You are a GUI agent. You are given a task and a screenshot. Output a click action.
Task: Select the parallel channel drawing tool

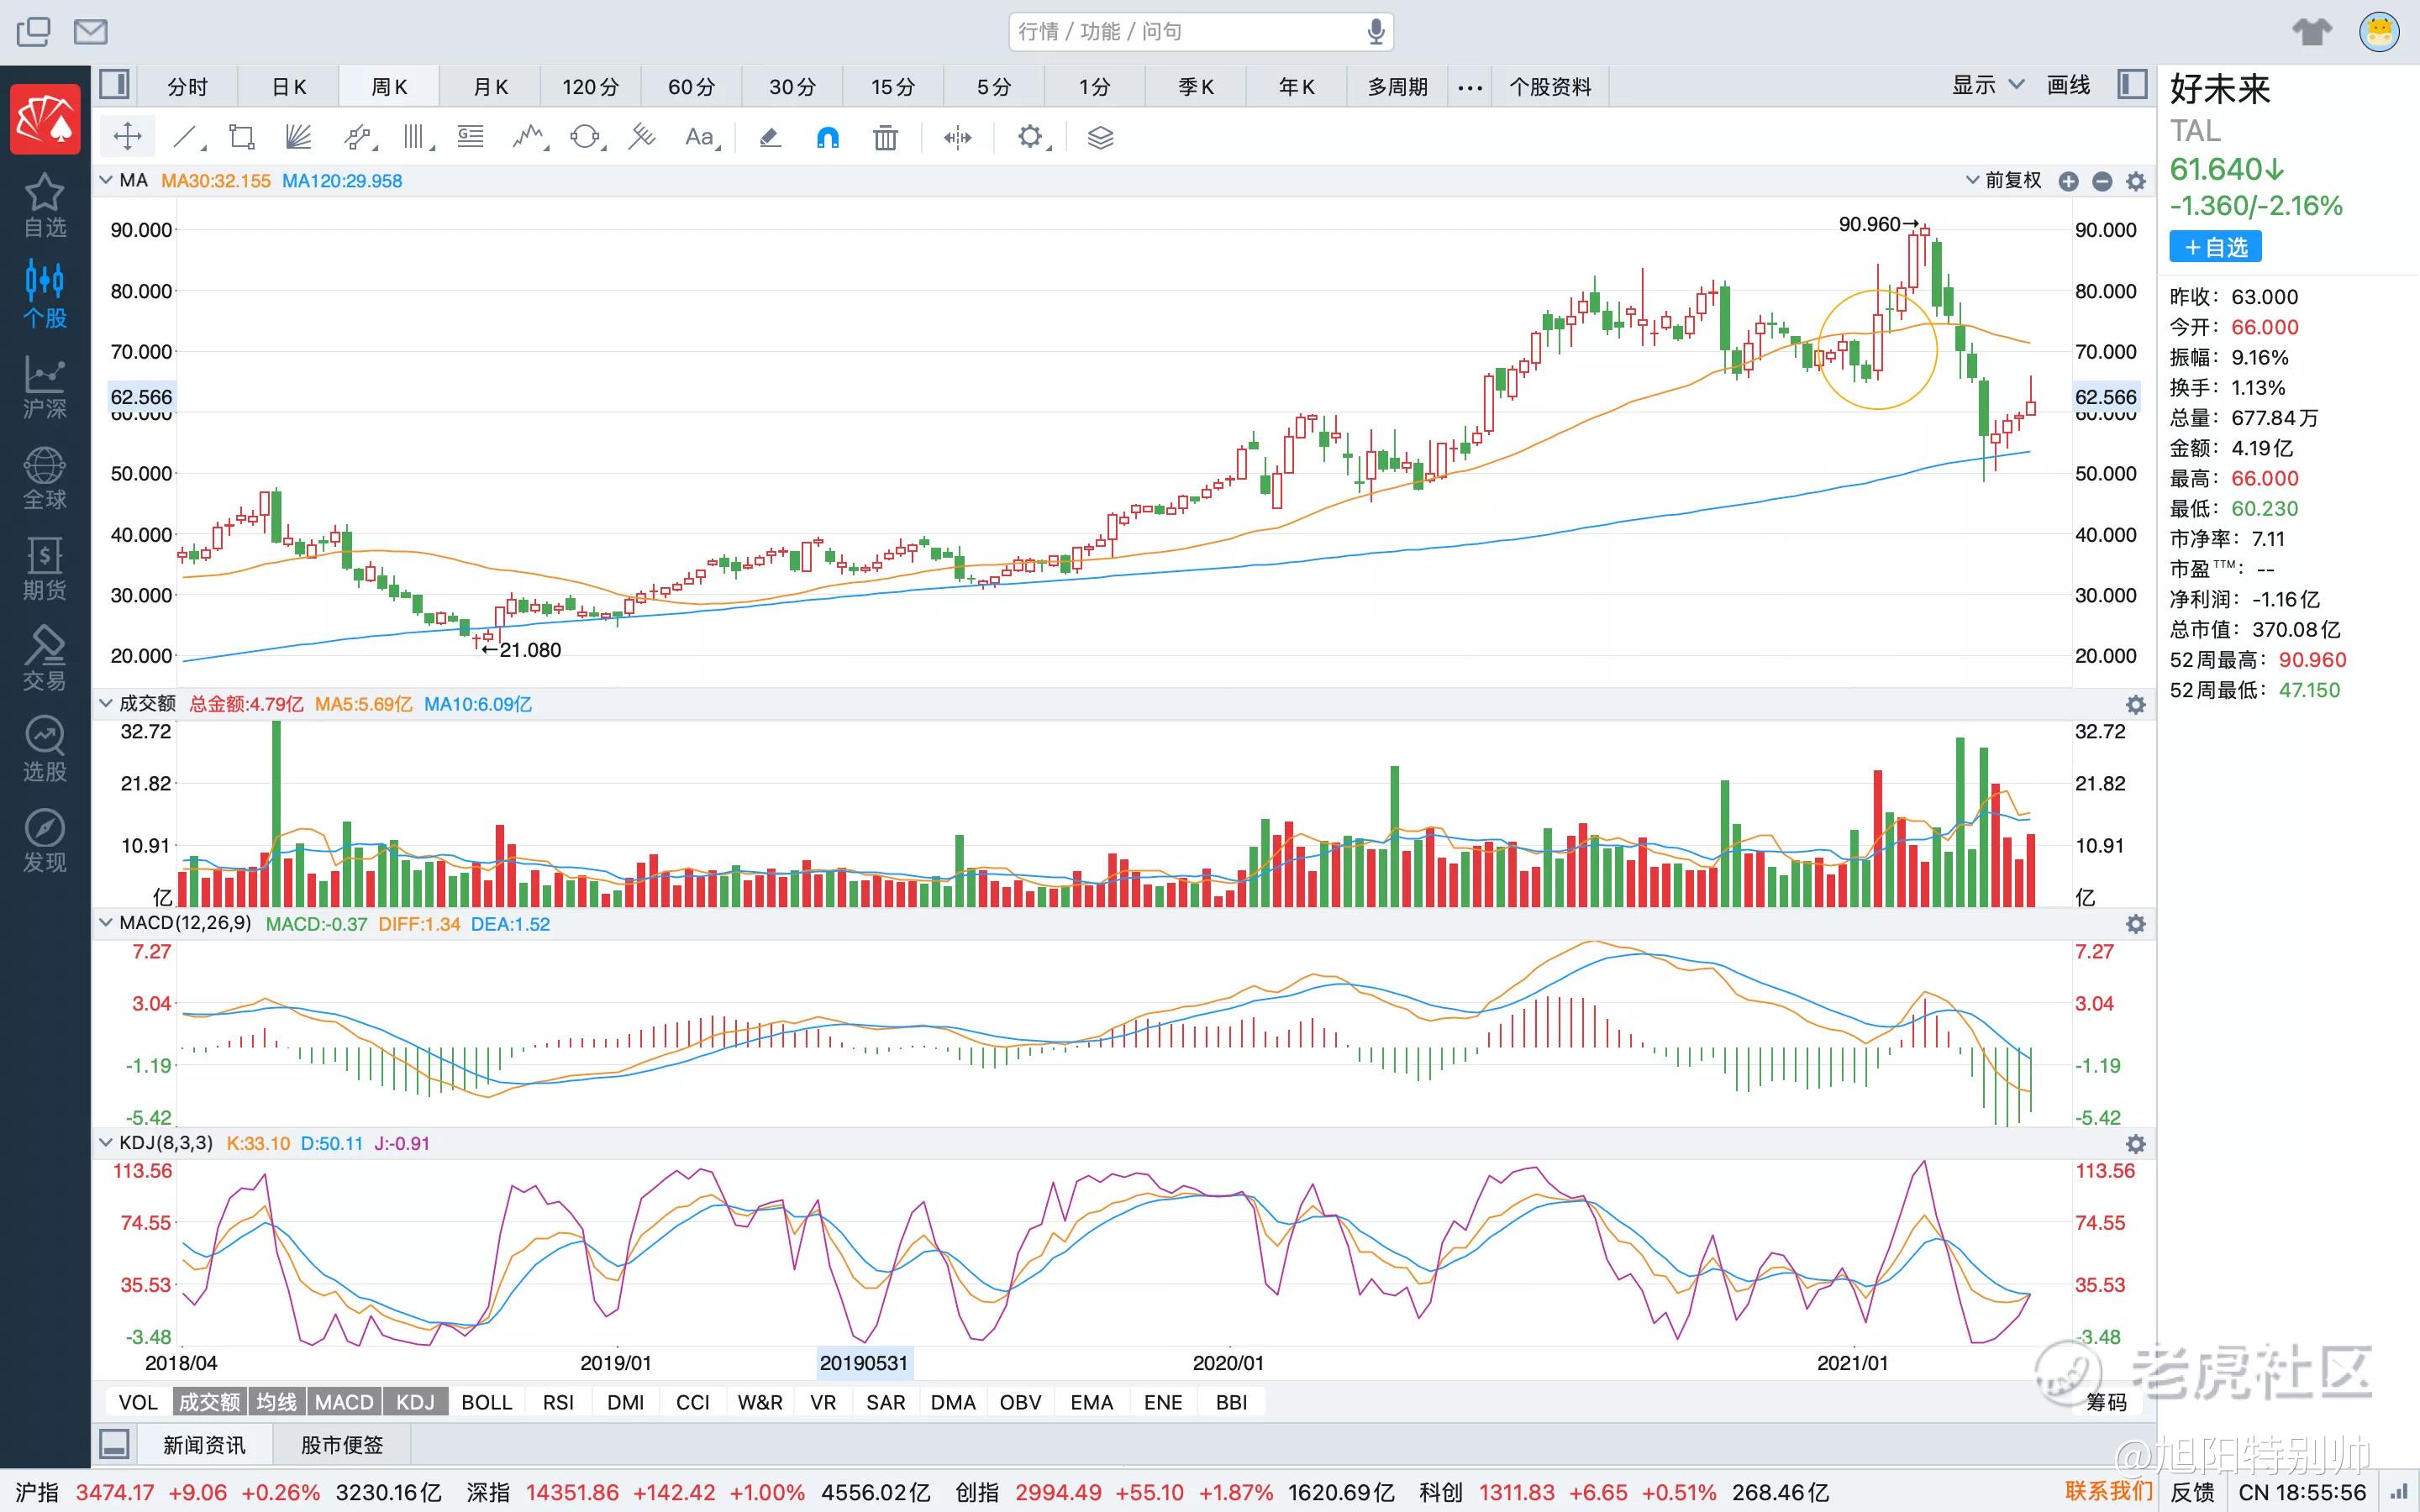(x=357, y=137)
